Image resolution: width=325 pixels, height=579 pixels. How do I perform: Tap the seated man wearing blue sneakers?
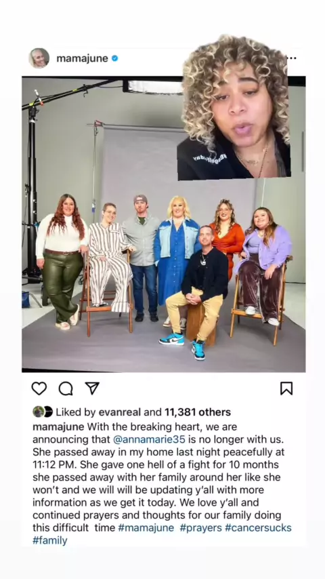(197, 292)
